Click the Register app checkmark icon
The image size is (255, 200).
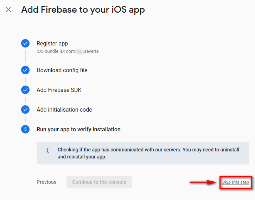click(x=25, y=44)
